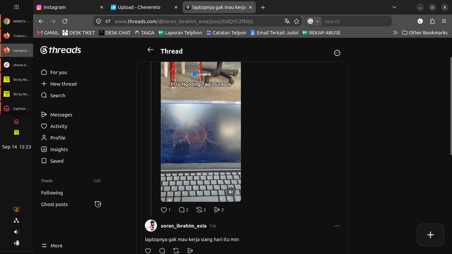Viewport: 452px width, 254px height.
Task: Open the soran_ibrahim_exia profile link
Action: coord(184,226)
